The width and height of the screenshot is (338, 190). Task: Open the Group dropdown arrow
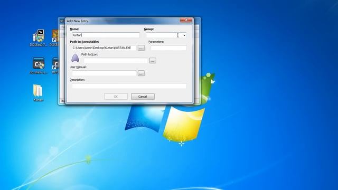(184, 35)
